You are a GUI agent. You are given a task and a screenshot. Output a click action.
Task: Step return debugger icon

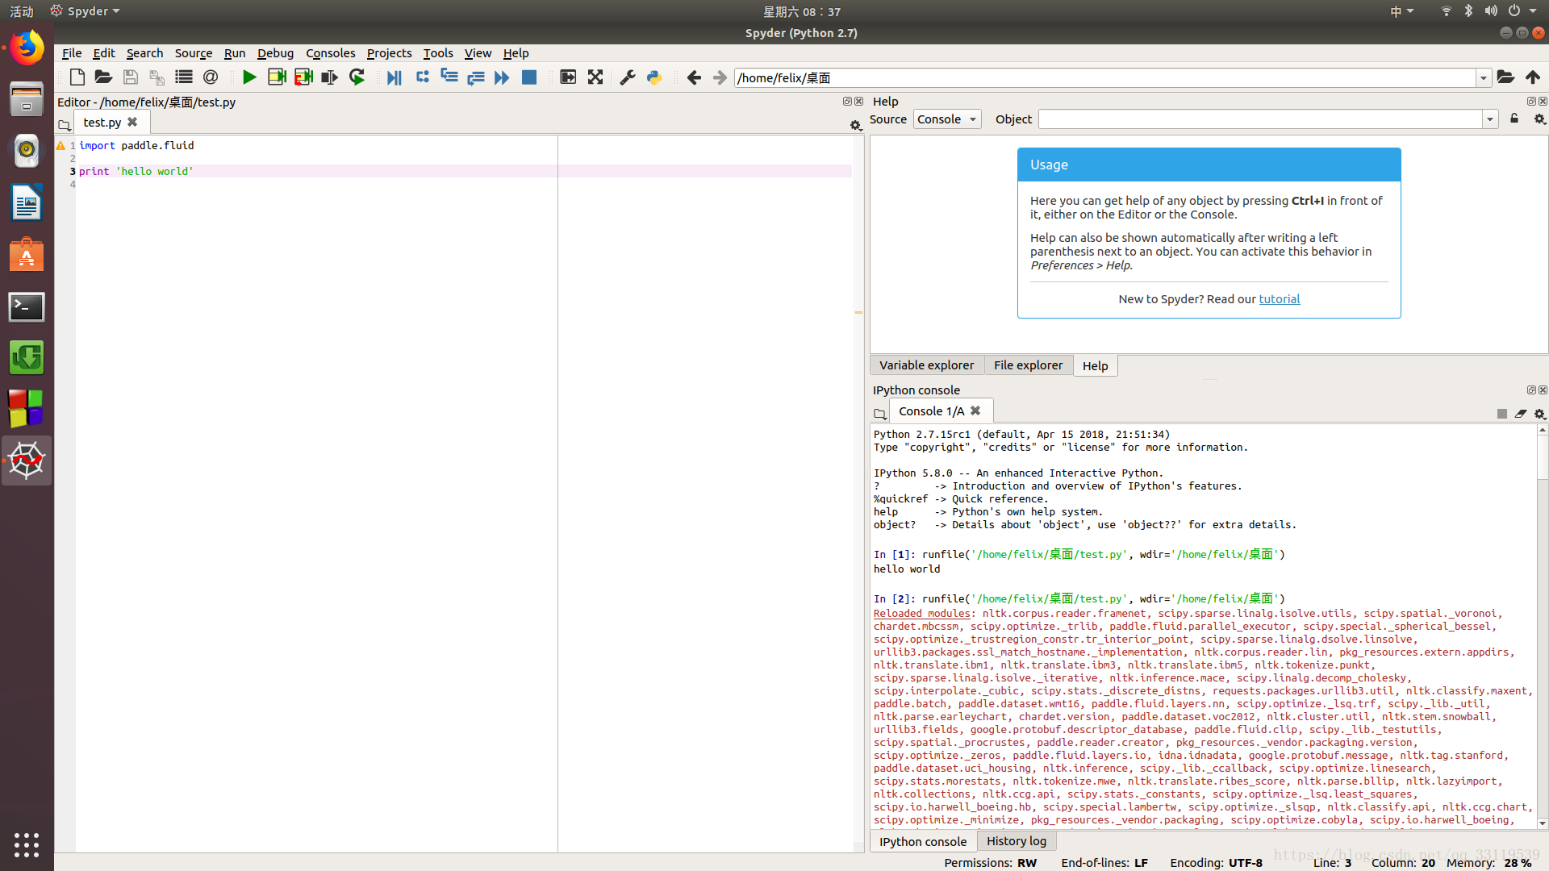click(475, 77)
